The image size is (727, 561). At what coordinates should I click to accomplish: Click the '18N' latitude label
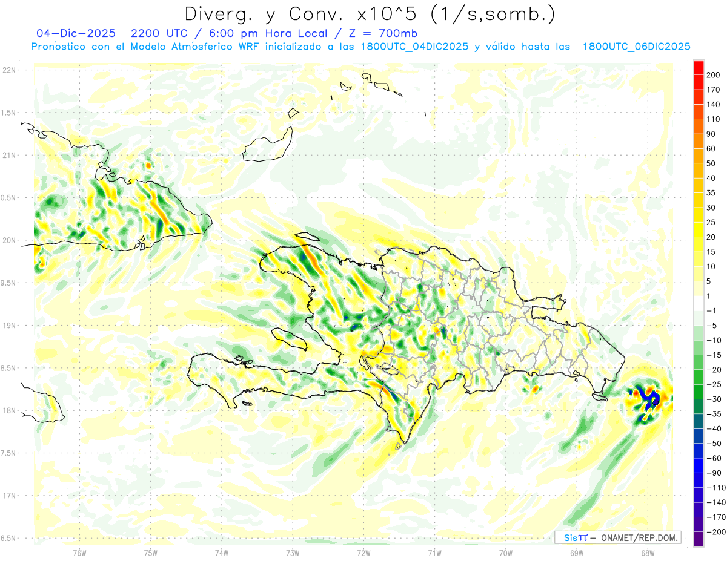(8, 410)
